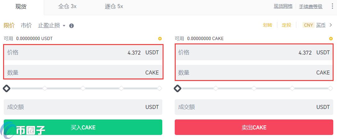This screenshot has height=139, width=337.
Task: Click the red 卖出CAKE button
Action: tap(254, 127)
